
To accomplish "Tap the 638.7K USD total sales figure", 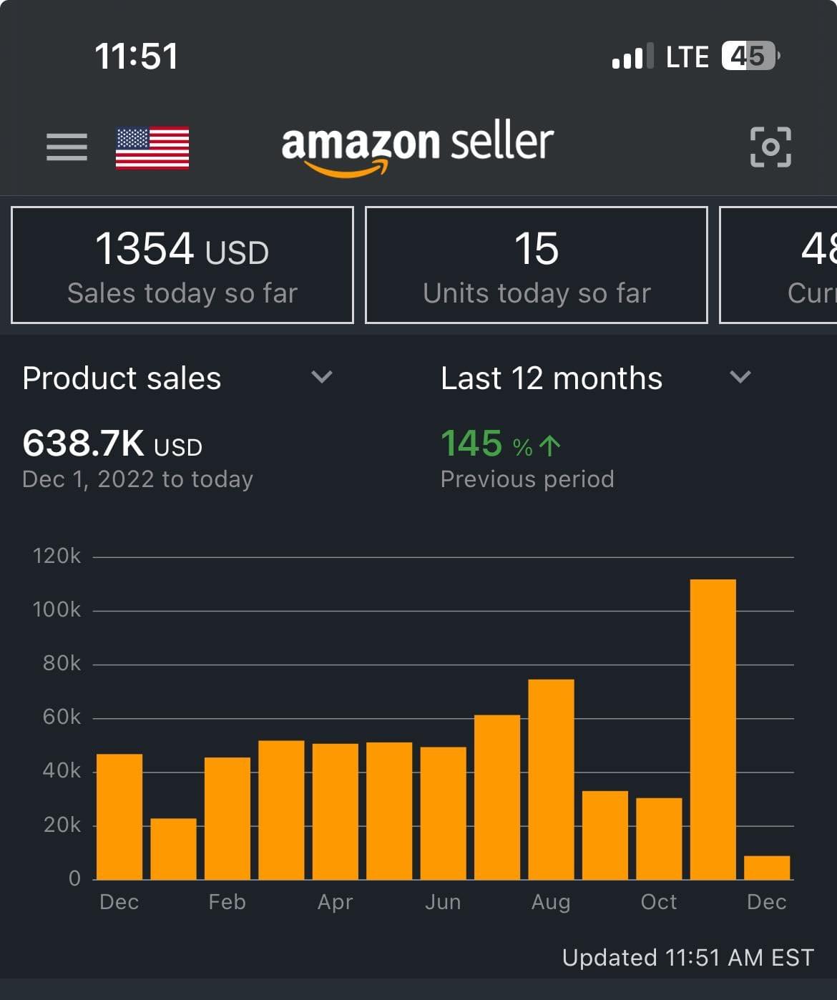I will pyautogui.click(x=112, y=443).
